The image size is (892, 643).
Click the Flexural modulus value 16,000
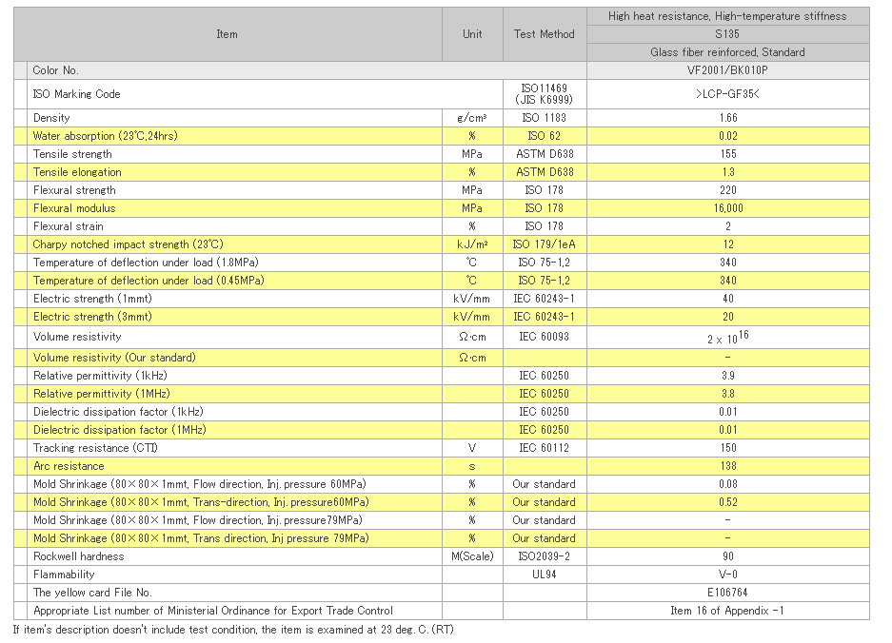727,208
